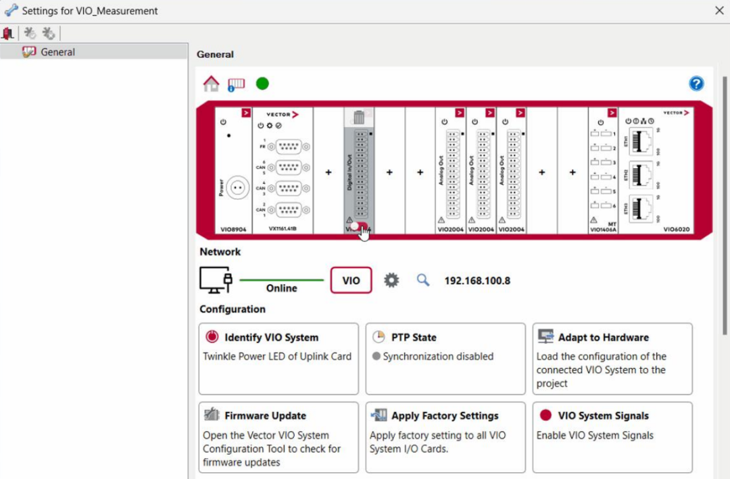
Task: Open Firmware Update card
Action: click(278, 438)
